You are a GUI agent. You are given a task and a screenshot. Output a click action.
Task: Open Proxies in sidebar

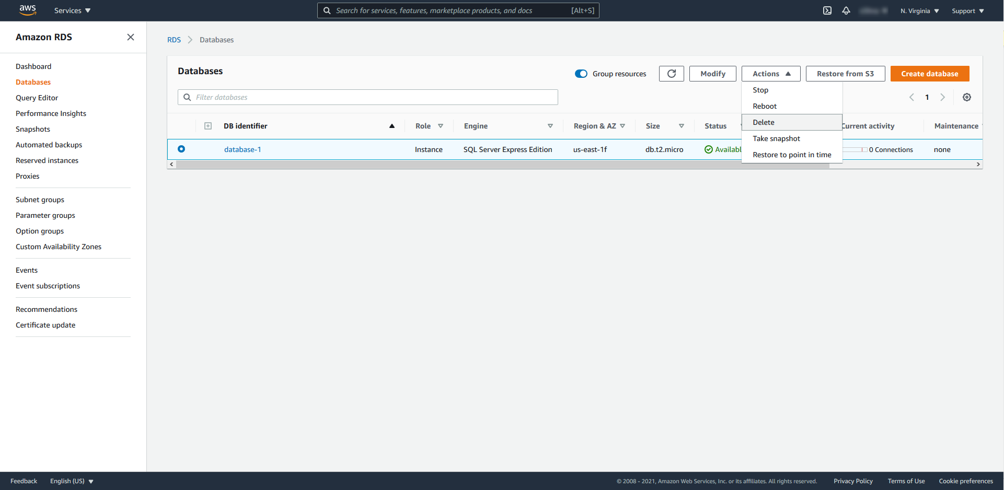tap(28, 176)
